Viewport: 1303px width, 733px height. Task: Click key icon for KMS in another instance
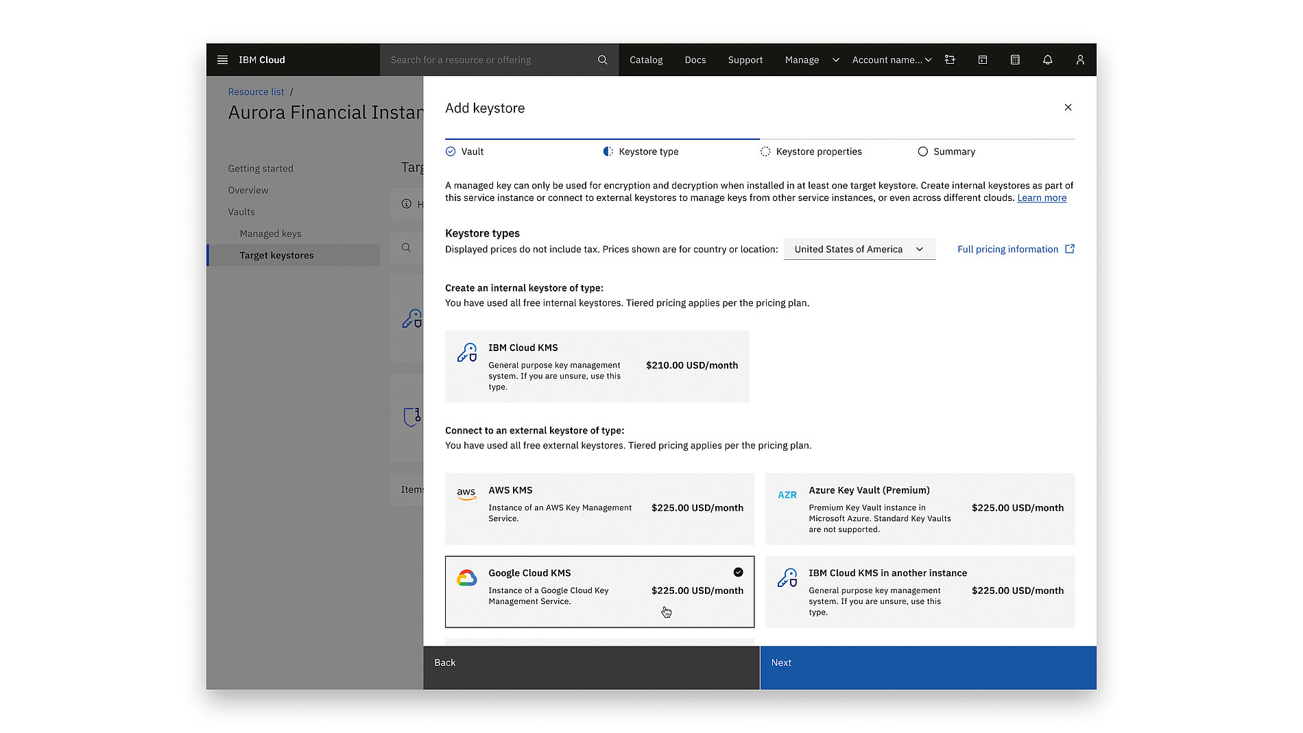[787, 578]
